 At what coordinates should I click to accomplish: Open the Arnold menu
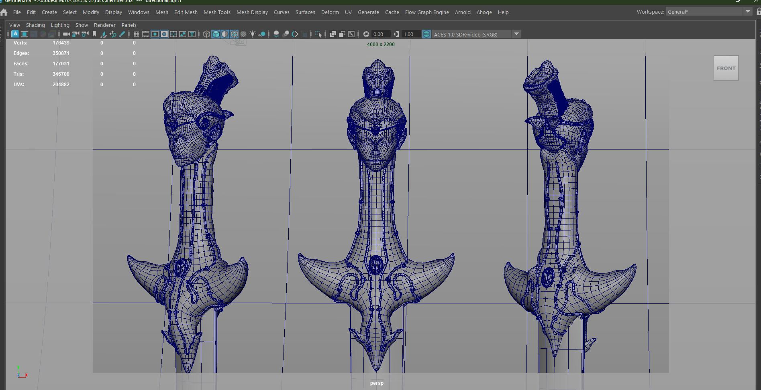[463, 12]
